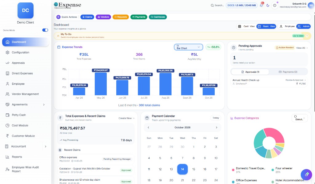This screenshot has height=184, width=315.
Task: Click the Vendor Management people icon
Action: [7, 94]
